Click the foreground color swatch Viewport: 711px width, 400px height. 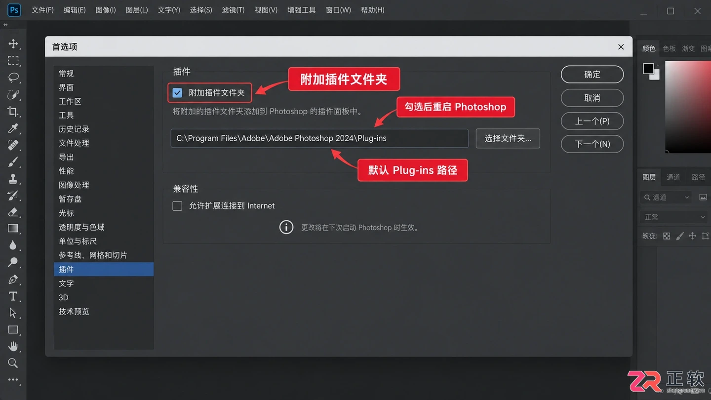click(649, 69)
